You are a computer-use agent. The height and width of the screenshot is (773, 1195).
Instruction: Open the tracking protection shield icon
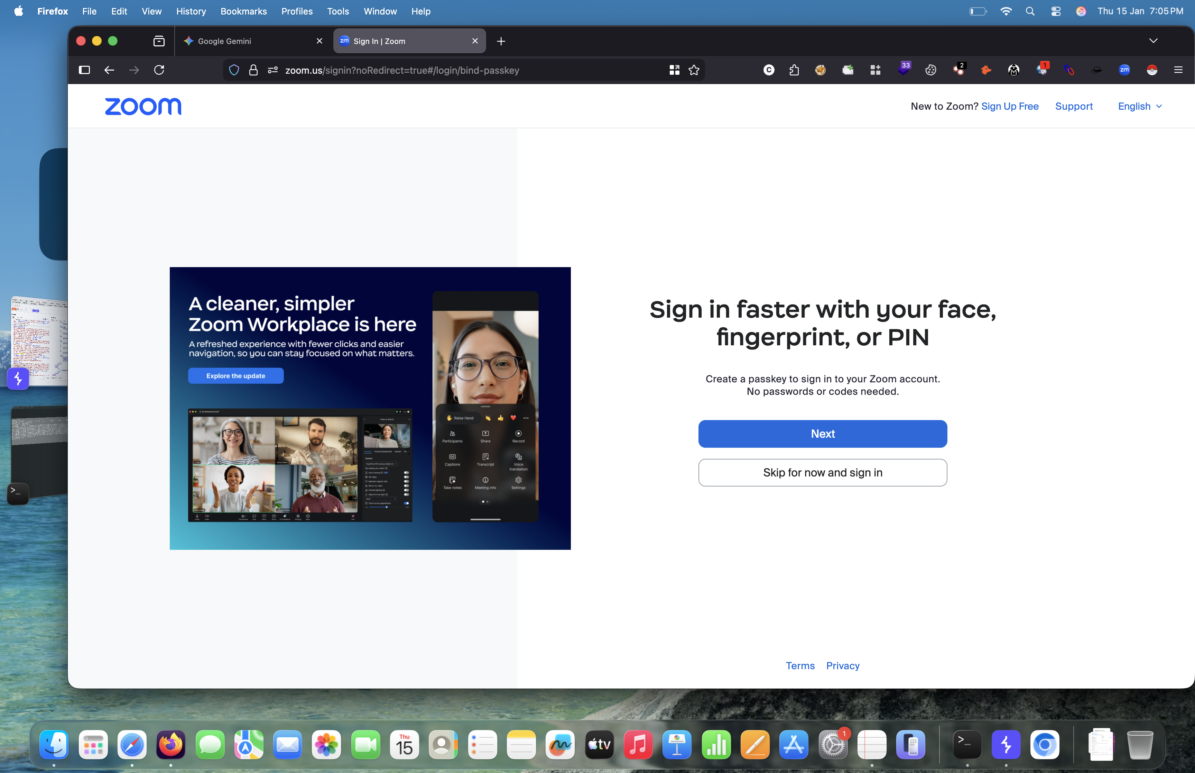(234, 70)
